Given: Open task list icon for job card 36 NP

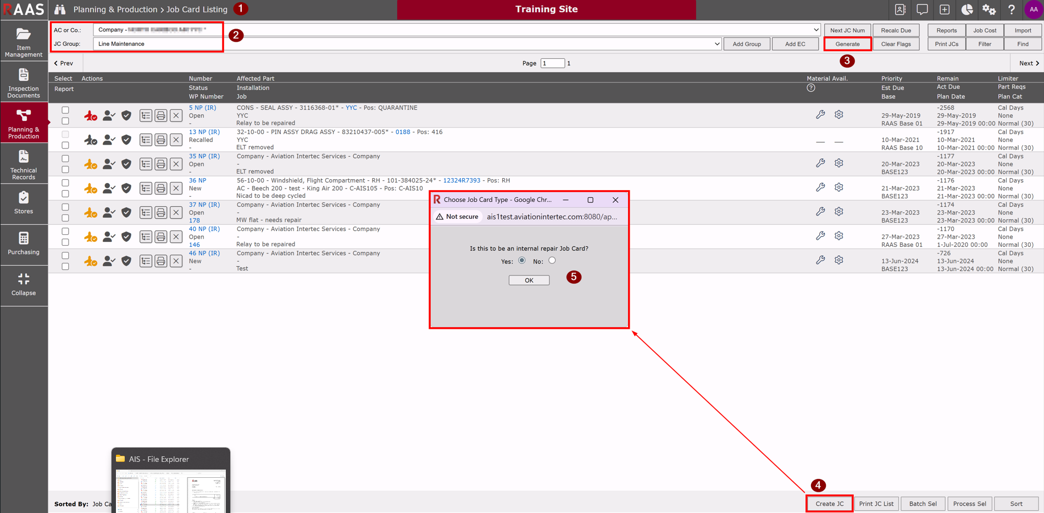Looking at the screenshot, I should click(146, 188).
